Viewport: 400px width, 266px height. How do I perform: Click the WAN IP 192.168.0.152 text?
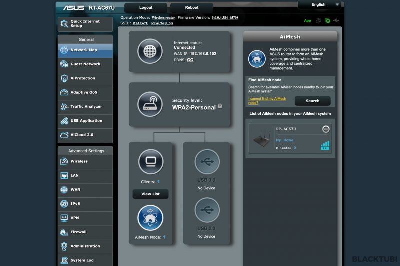203,54
